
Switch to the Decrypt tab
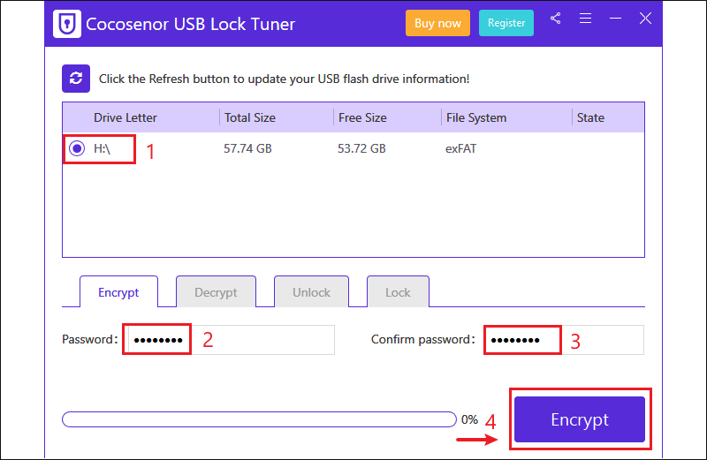click(216, 292)
